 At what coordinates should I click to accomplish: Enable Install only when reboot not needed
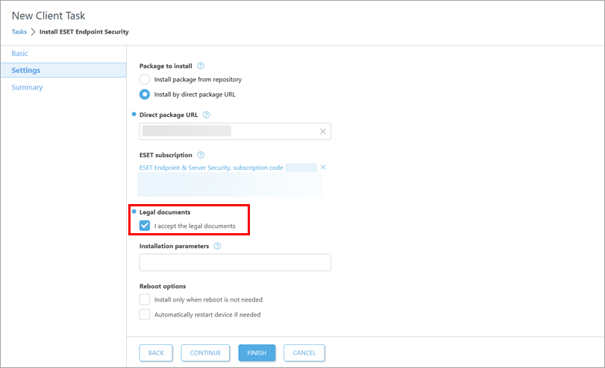(x=145, y=299)
